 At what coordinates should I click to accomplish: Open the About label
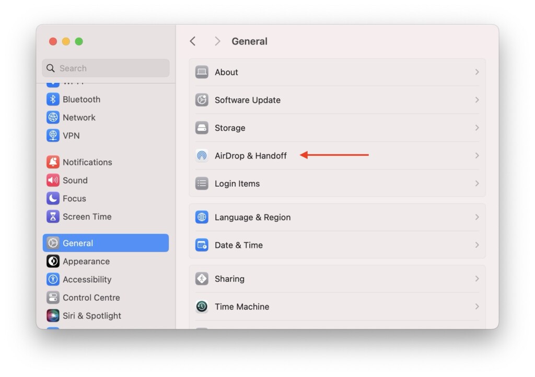(226, 72)
